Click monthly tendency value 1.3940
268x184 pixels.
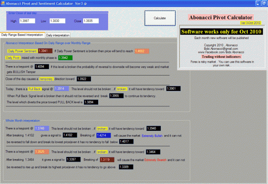[154, 128]
